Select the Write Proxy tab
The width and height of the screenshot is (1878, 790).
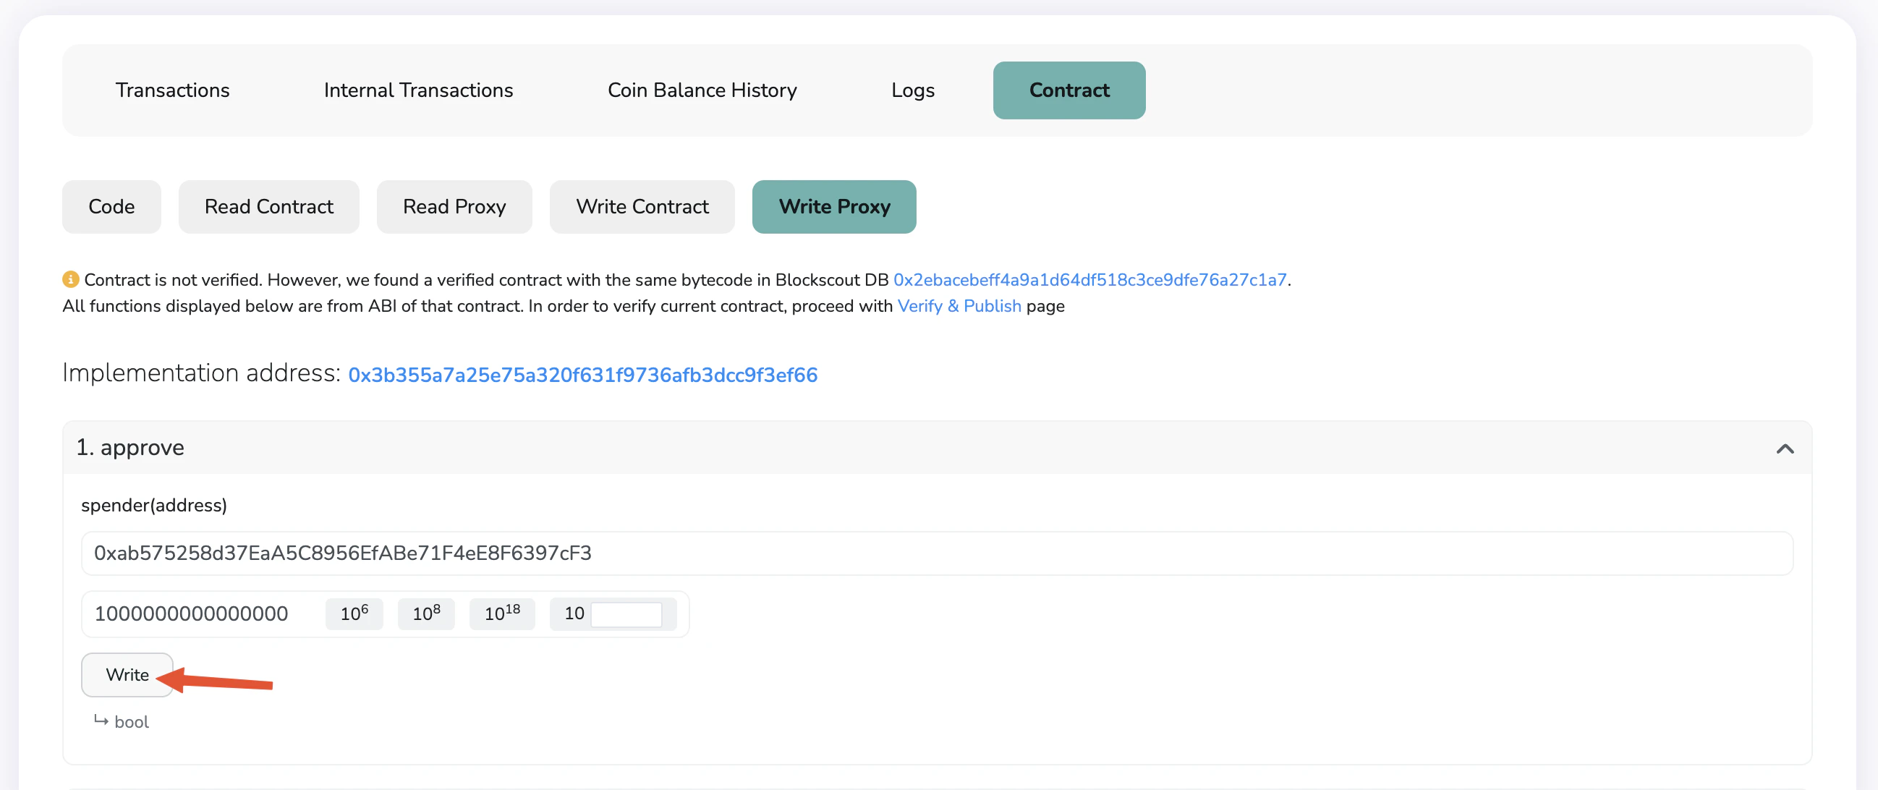coord(834,206)
